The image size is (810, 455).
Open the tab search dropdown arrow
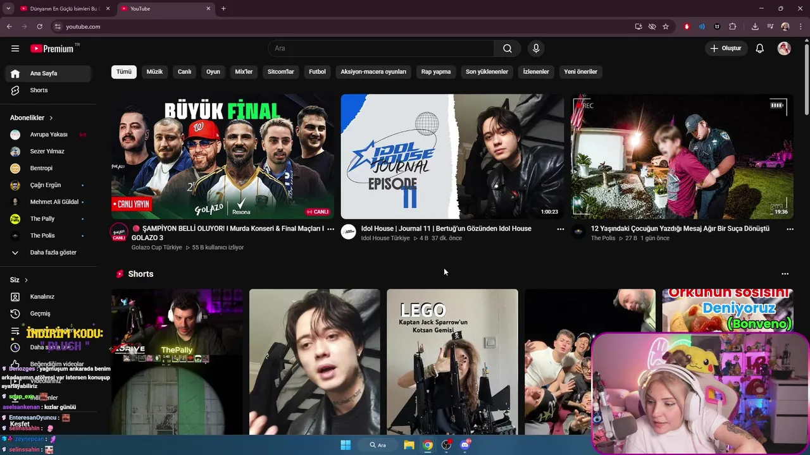tap(8, 9)
